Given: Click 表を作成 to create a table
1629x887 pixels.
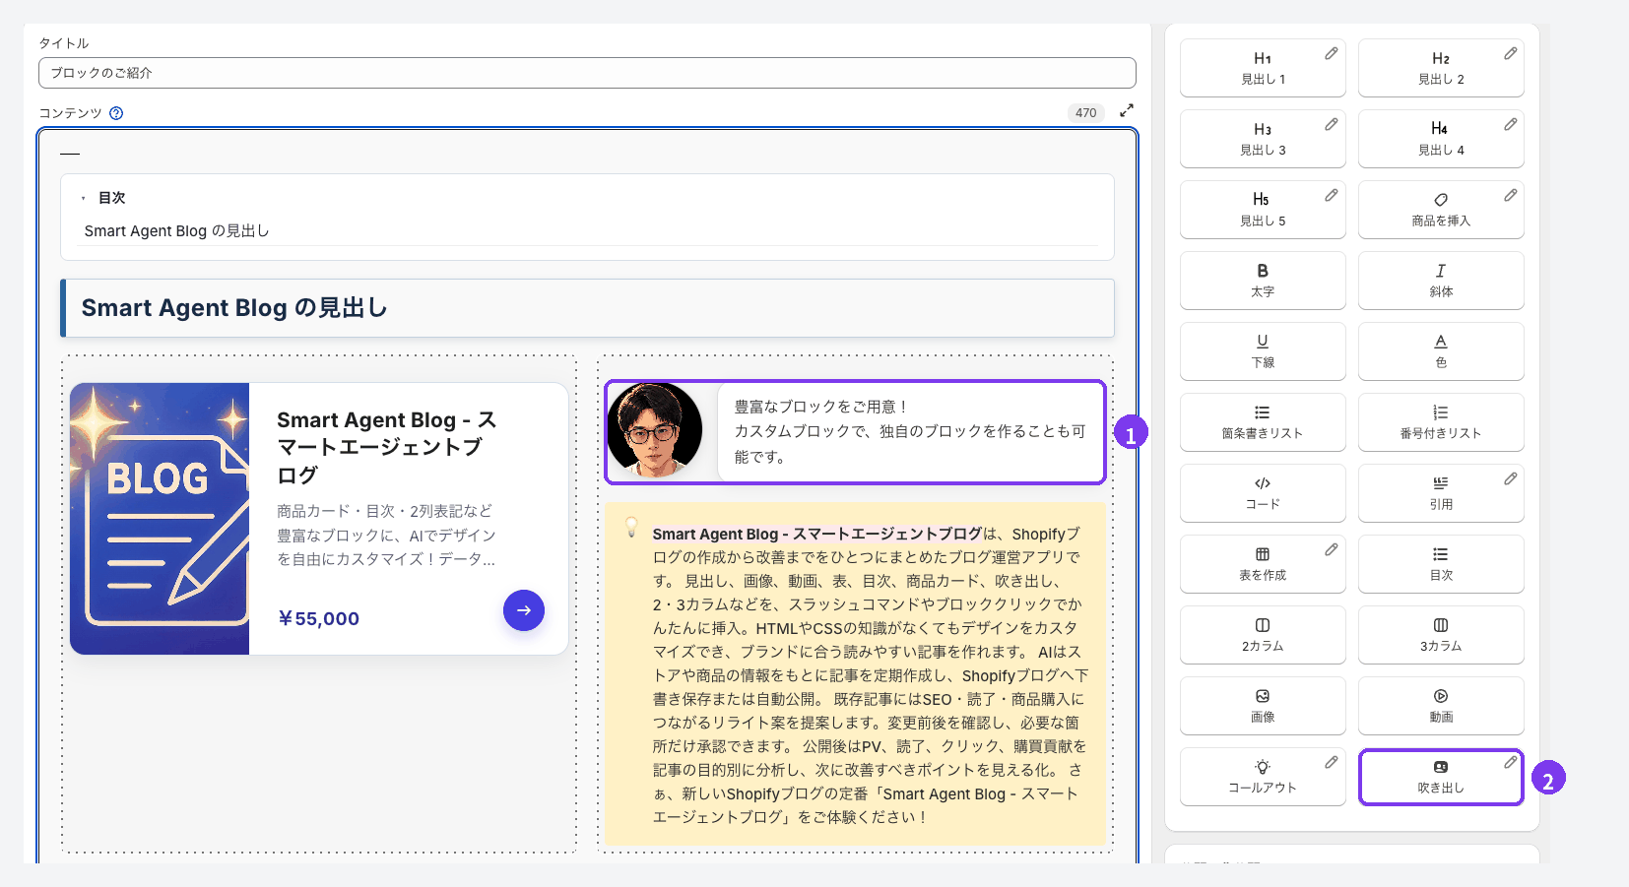Looking at the screenshot, I should 1263,564.
